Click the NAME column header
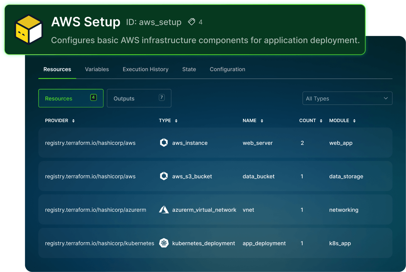This screenshot has height=272, width=406. [x=249, y=120]
